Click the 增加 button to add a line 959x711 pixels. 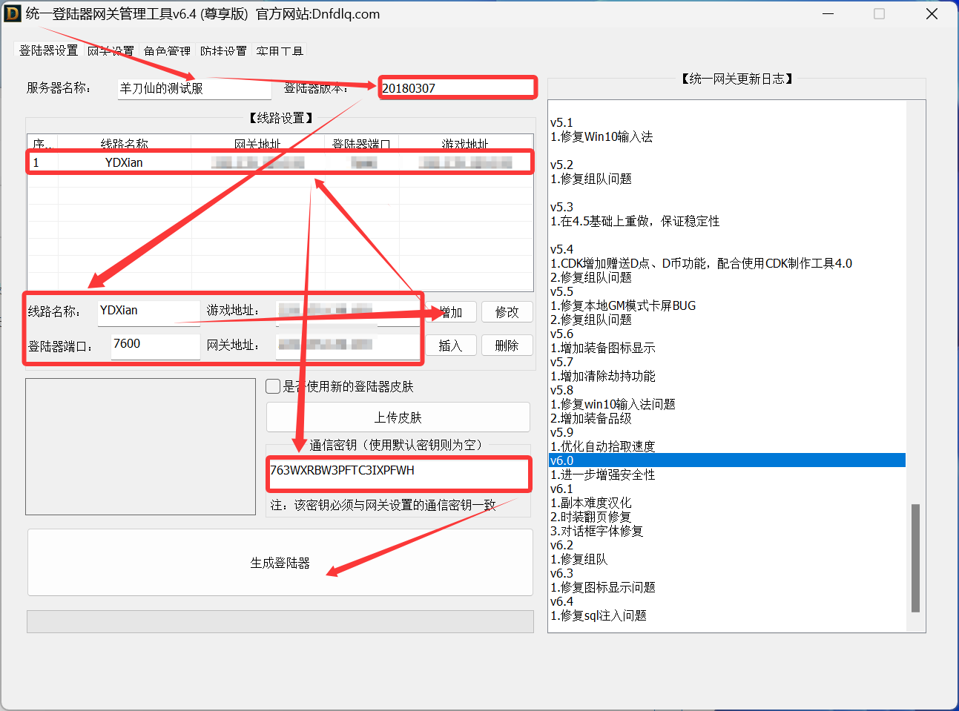[451, 311]
